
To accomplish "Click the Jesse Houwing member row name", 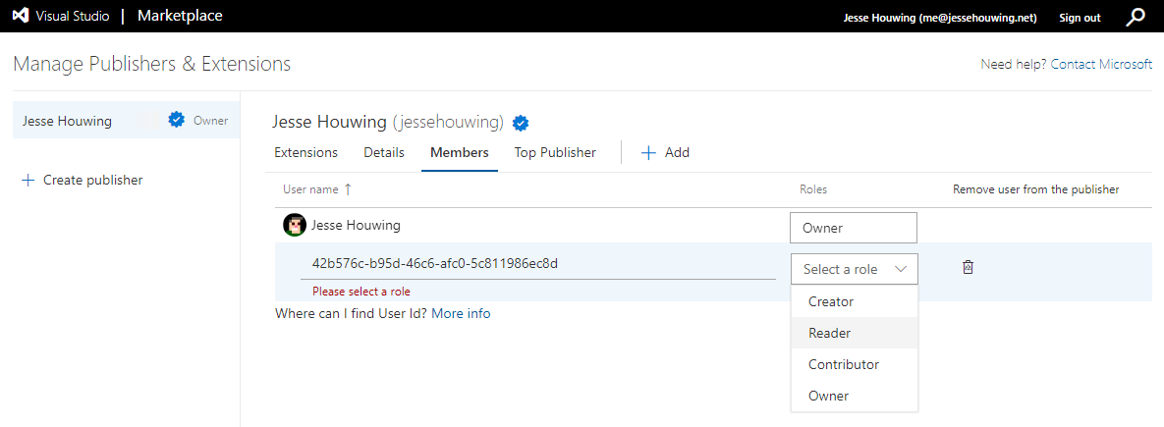I will click(356, 225).
